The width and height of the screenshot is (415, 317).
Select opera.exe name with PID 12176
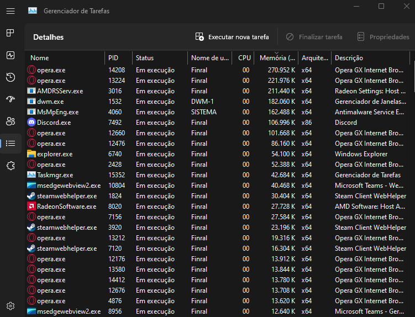tap(51, 259)
